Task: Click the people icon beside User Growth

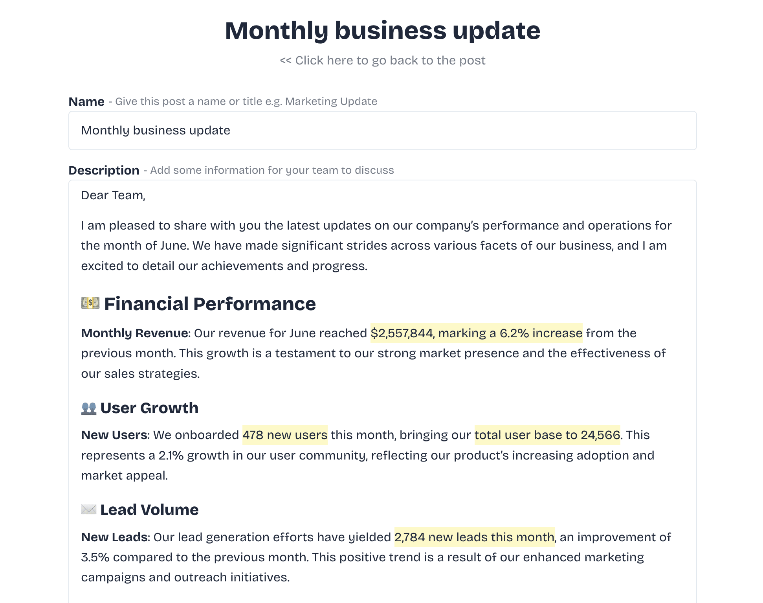Action: tap(89, 408)
